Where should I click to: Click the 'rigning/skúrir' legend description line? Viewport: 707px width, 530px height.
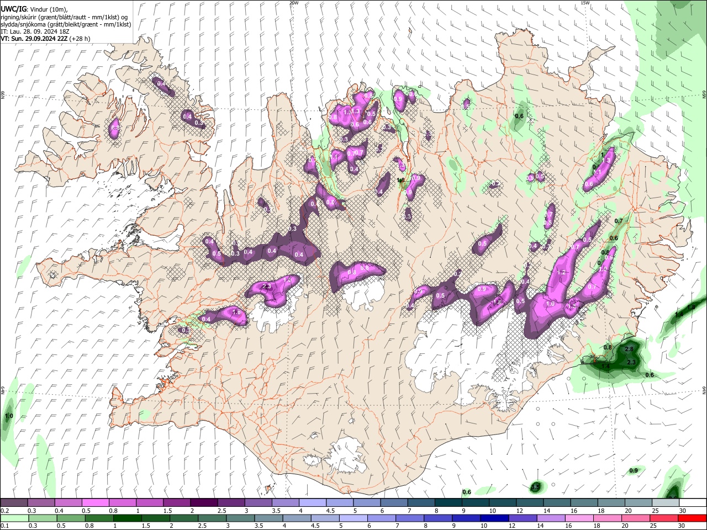point(64,17)
